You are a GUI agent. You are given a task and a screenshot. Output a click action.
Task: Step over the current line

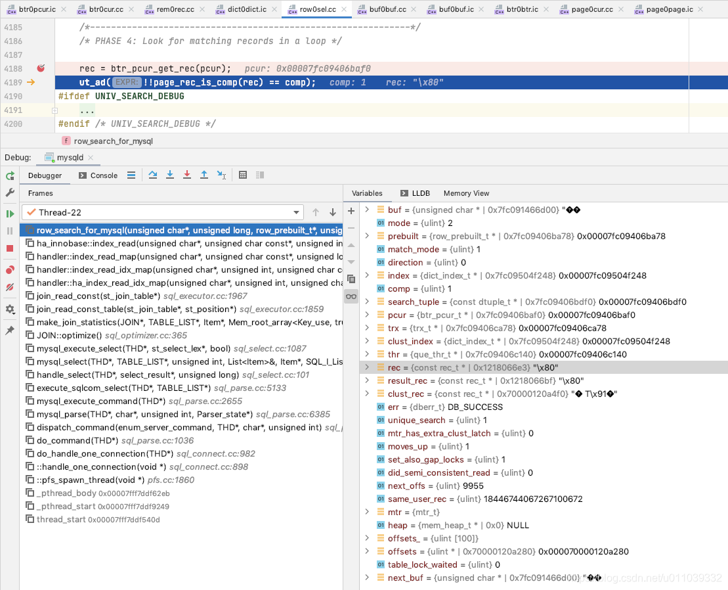pyautogui.click(x=153, y=175)
